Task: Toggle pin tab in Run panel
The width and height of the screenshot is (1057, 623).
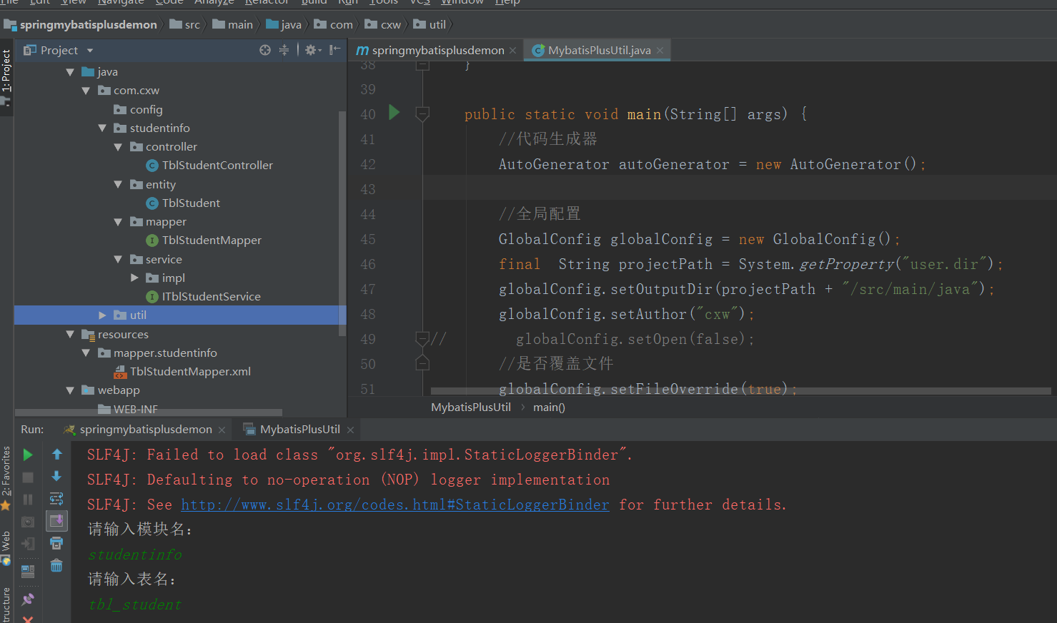Action: [x=28, y=599]
